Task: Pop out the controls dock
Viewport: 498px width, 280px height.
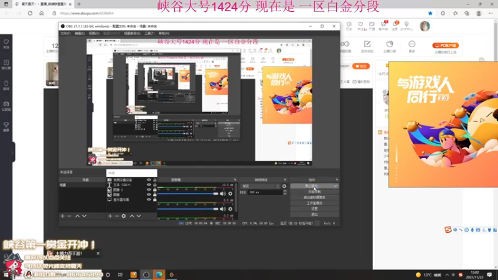Action: coord(337,180)
